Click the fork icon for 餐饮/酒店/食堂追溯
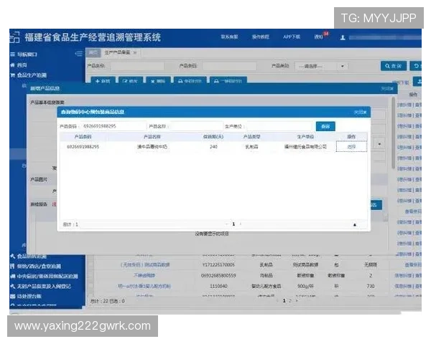 pyautogui.click(x=12, y=266)
